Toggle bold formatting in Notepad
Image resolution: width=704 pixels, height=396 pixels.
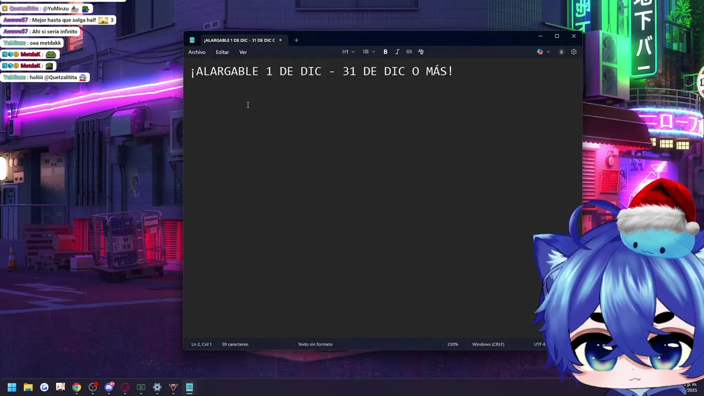click(x=386, y=52)
